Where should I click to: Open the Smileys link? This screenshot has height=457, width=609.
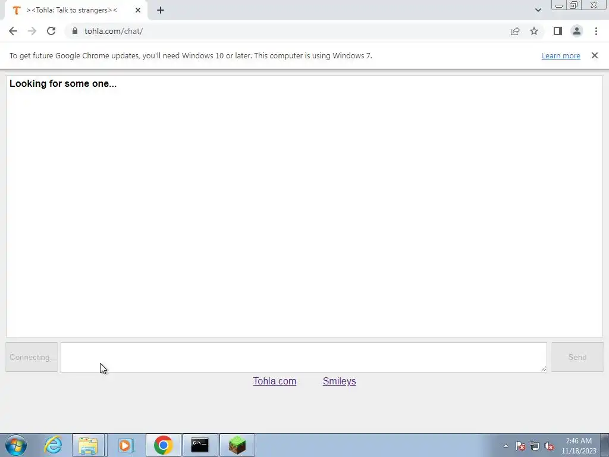coord(340,381)
